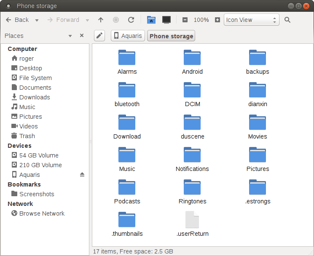The image size is (314, 256).
Task: Select the Aquaris path breadcrumb
Action: point(128,36)
